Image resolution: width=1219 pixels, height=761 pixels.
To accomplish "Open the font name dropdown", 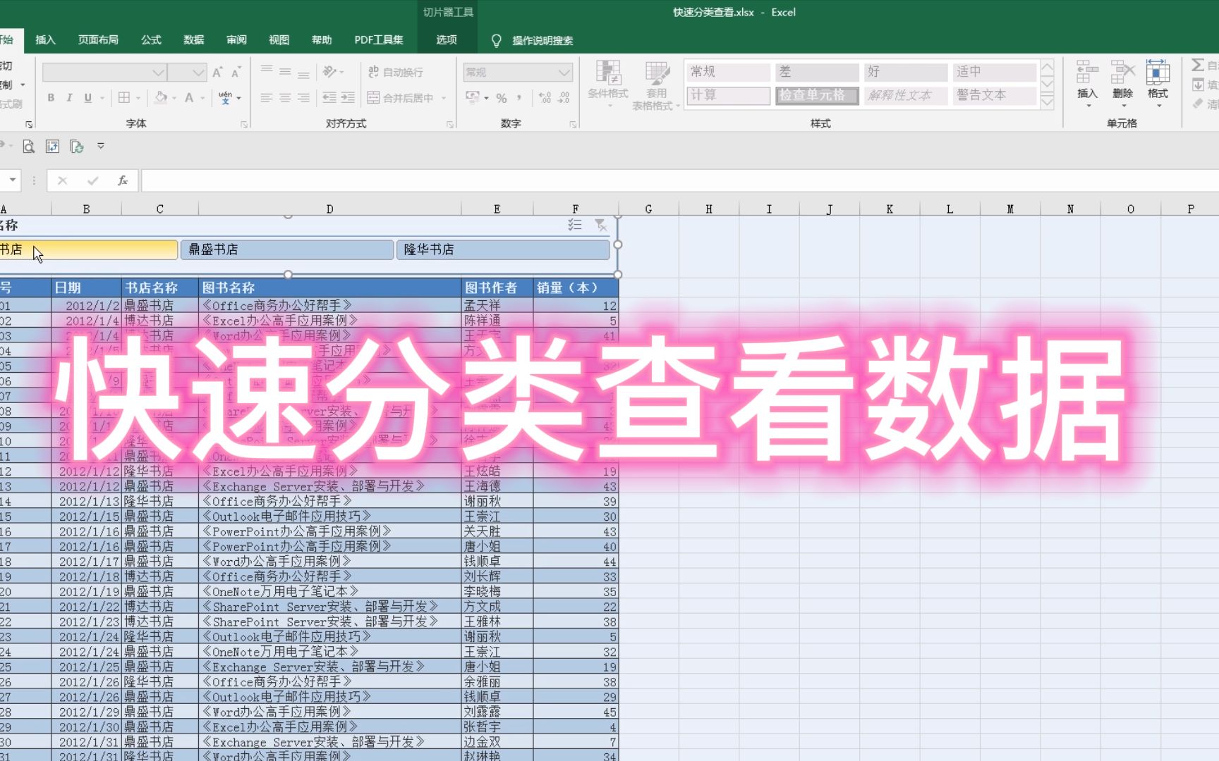I will [x=158, y=73].
